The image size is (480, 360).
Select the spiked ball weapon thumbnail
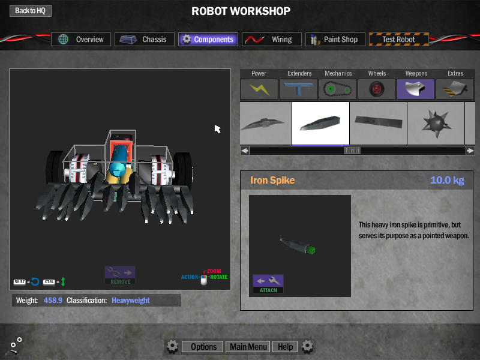(436, 123)
